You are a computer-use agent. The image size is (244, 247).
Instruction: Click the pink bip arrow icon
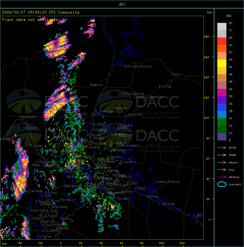222,170
